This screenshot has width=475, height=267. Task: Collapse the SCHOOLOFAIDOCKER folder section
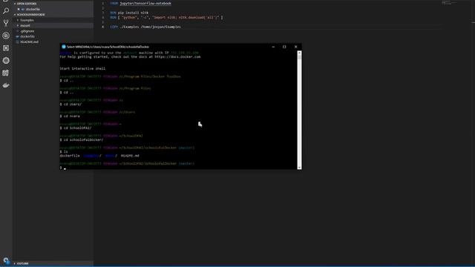(53, 15)
